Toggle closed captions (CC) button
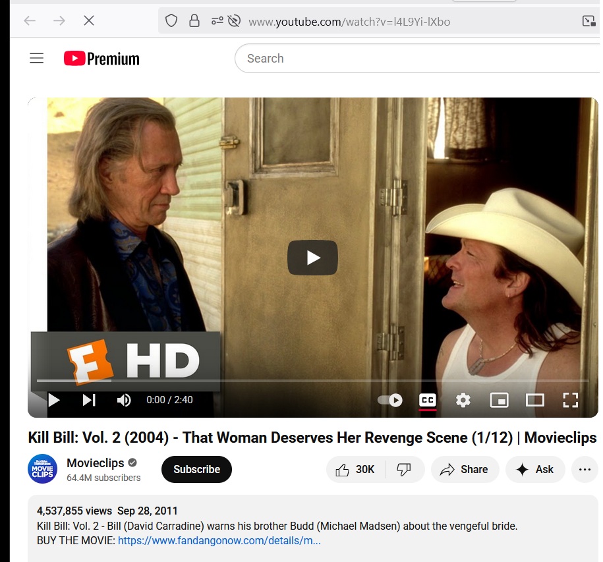Viewport: 603px width, 562px height. tap(428, 400)
